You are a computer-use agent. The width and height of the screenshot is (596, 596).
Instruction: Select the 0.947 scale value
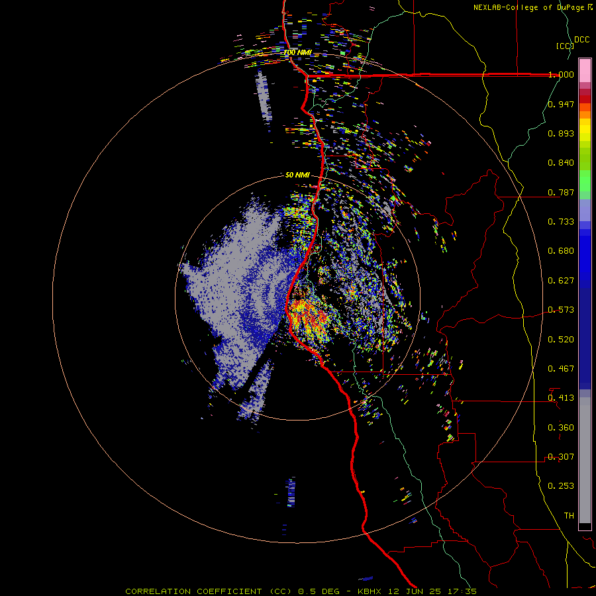tap(561, 104)
